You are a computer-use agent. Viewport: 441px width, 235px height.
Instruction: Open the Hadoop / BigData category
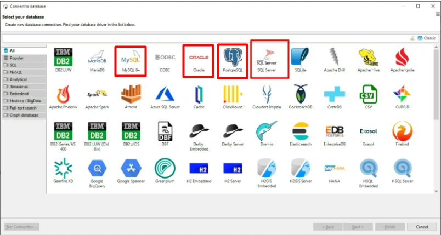point(24,101)
